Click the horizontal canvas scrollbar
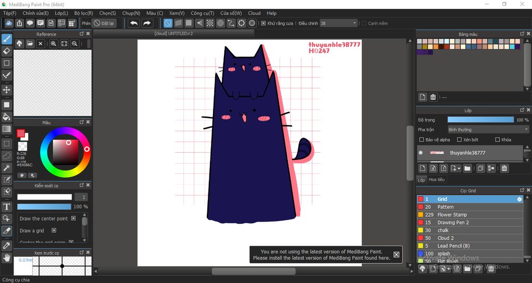 click(x=254, y=271)
